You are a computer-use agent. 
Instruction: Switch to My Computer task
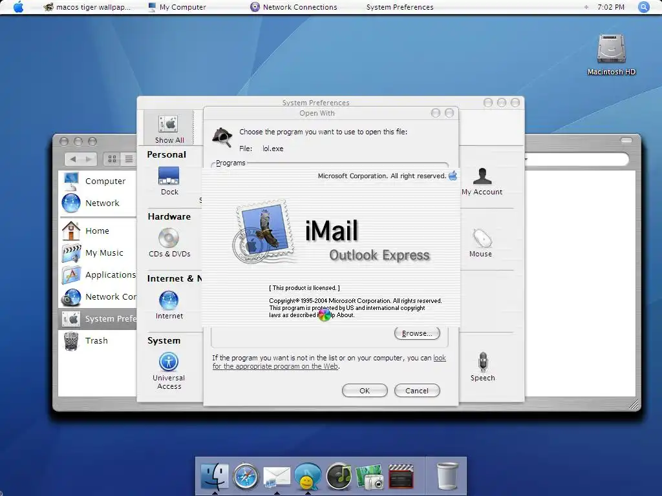(177, 6)
